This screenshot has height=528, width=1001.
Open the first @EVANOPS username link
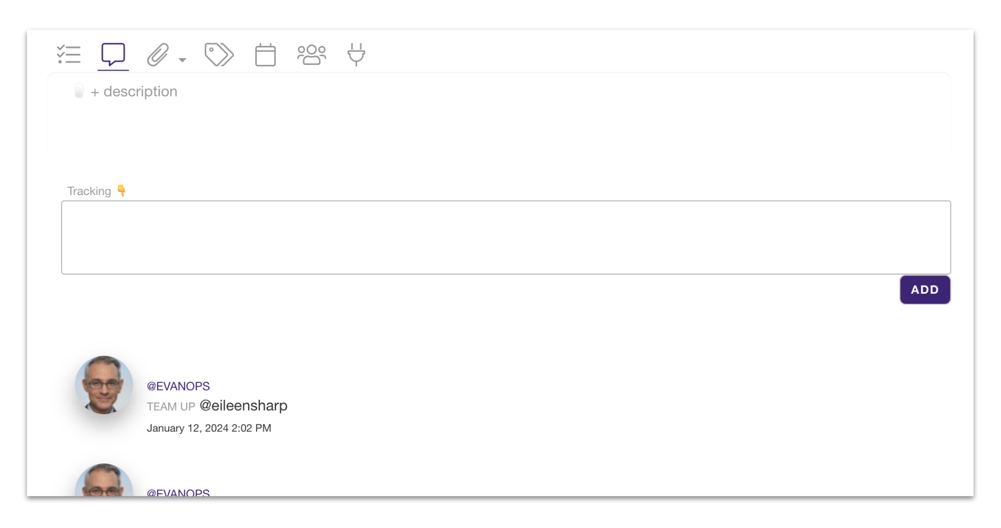pos(178,386)
